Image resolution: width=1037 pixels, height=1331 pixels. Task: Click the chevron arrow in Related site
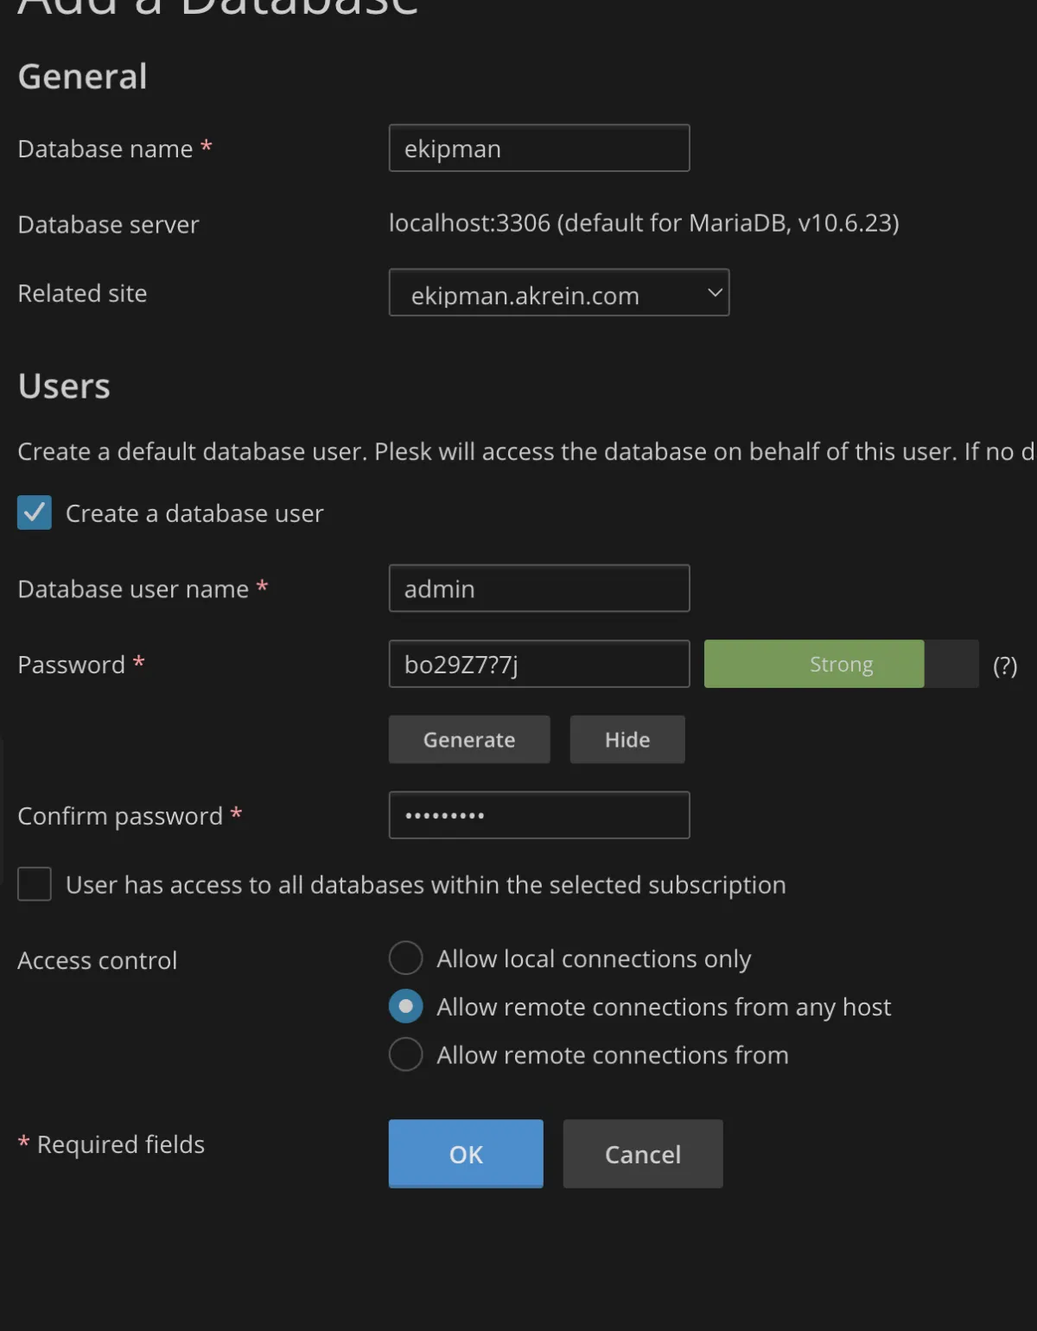click(x=715, y=293)
